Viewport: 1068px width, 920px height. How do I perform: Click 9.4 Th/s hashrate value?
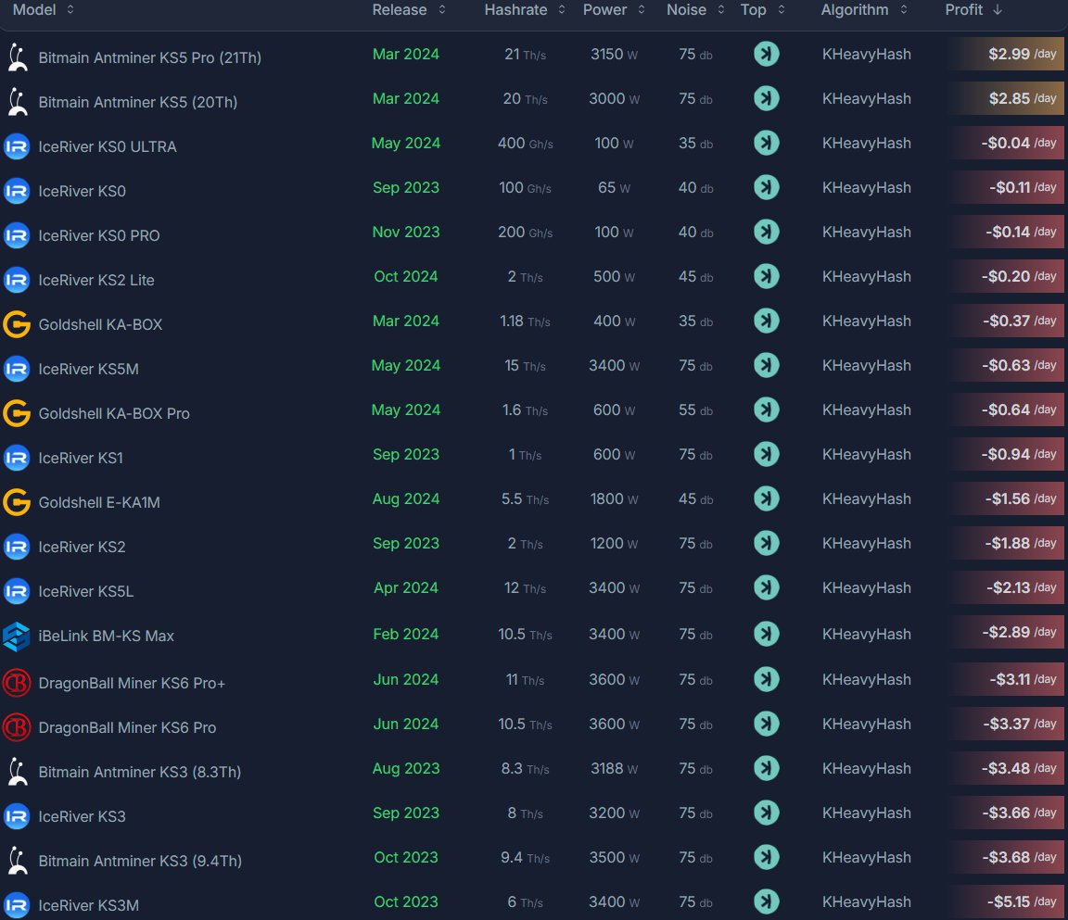(525, 857)
